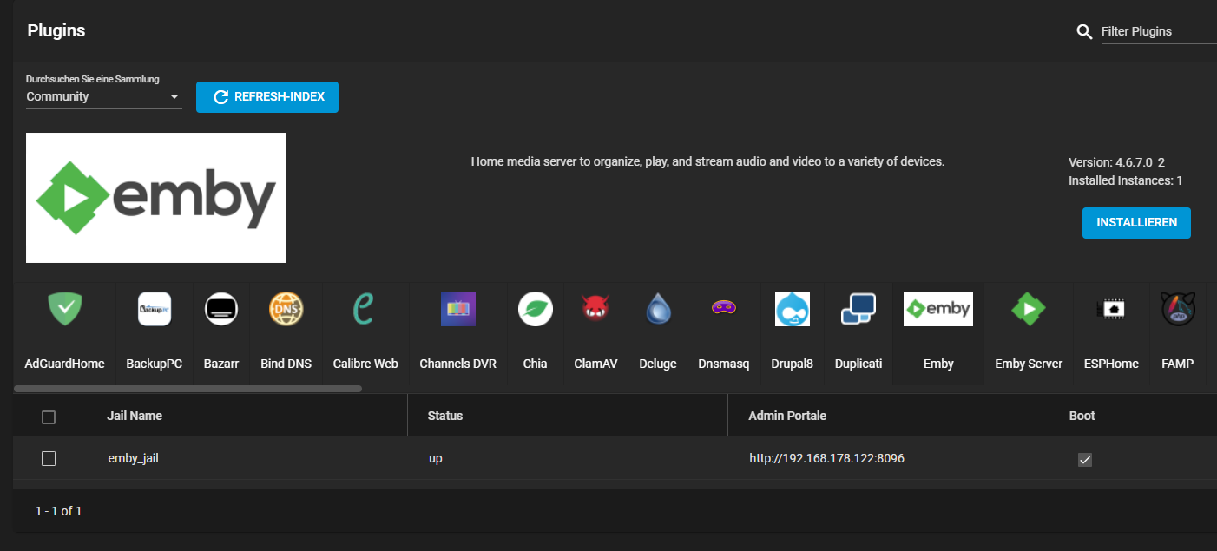This screenshot has height=551, width=1217.
Task: Focus the Filter Plugins search field
Action: click(x=1157, y=31)
